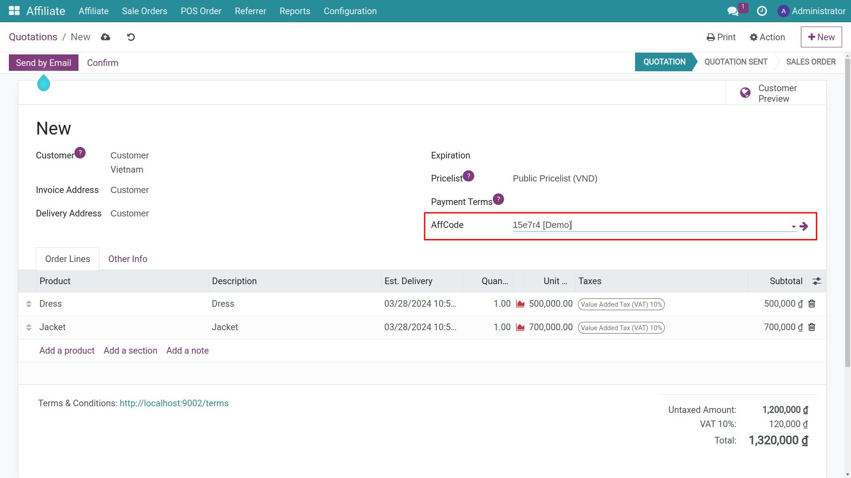Create a New quotation
Screen dimensions: 851x478
coord(821,37)
